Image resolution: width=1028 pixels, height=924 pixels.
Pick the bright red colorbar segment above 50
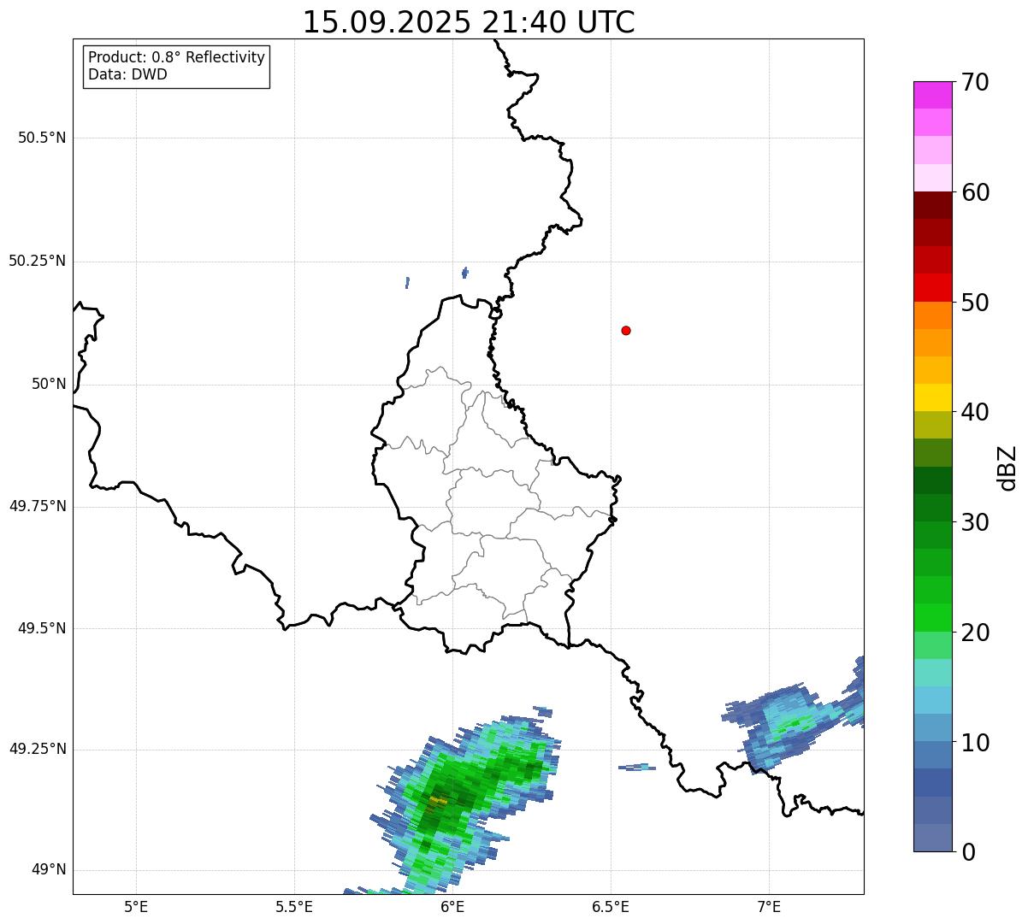coord(932,288)
